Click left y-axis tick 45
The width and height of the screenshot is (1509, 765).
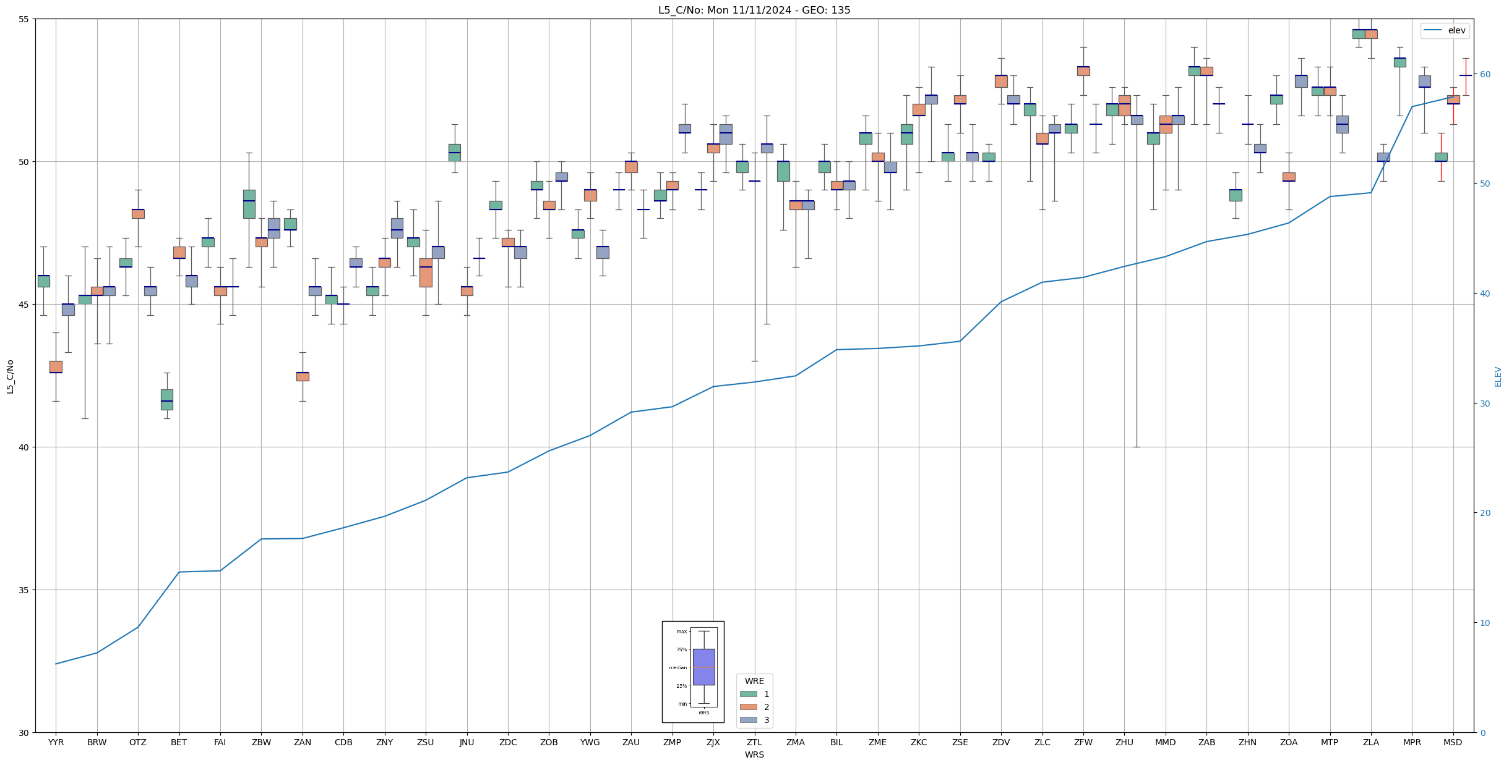click(x=24, y=305)
